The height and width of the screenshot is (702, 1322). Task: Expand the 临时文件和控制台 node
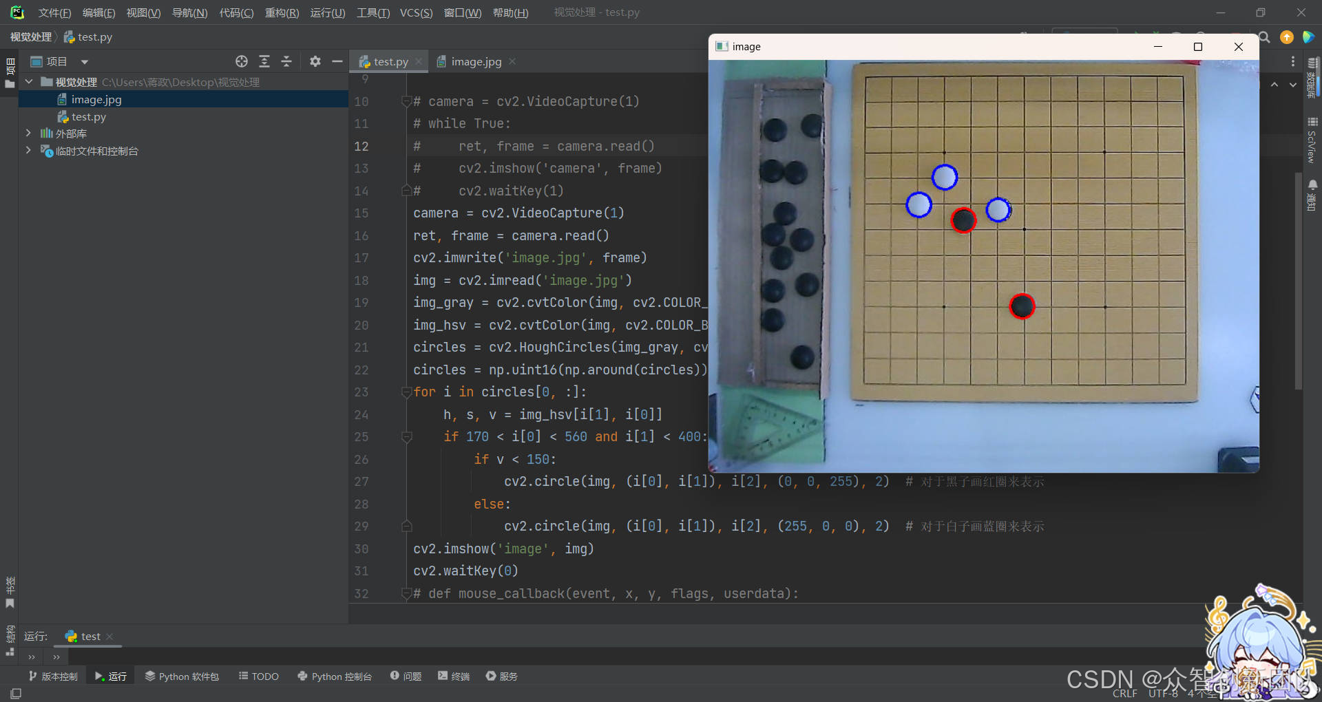pos(28,151)
